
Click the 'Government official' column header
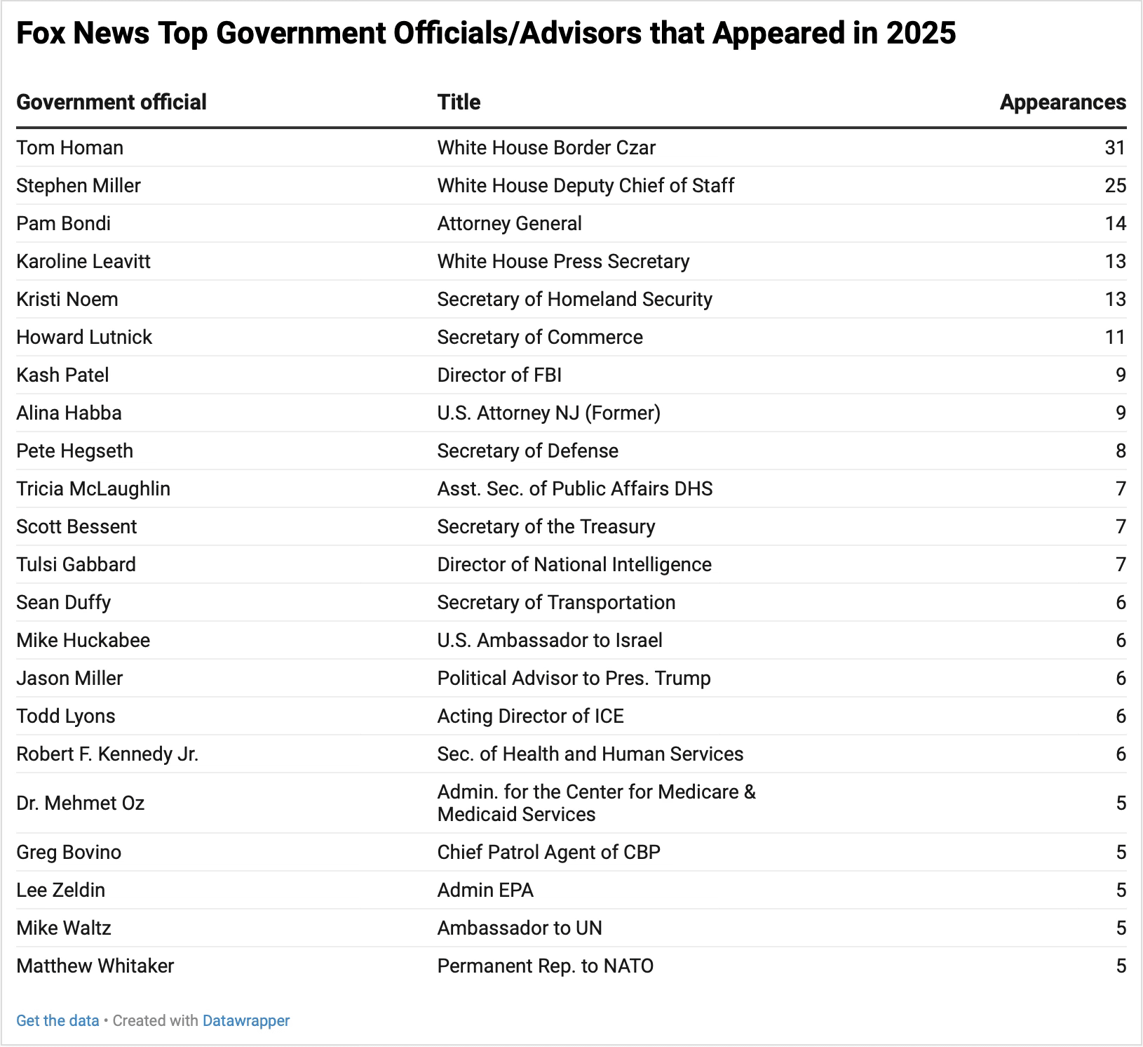111,102
